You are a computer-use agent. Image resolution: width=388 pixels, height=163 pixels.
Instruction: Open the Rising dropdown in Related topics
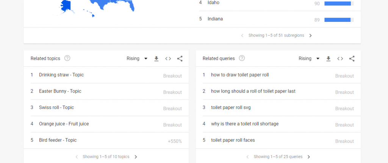click(137, 58)
